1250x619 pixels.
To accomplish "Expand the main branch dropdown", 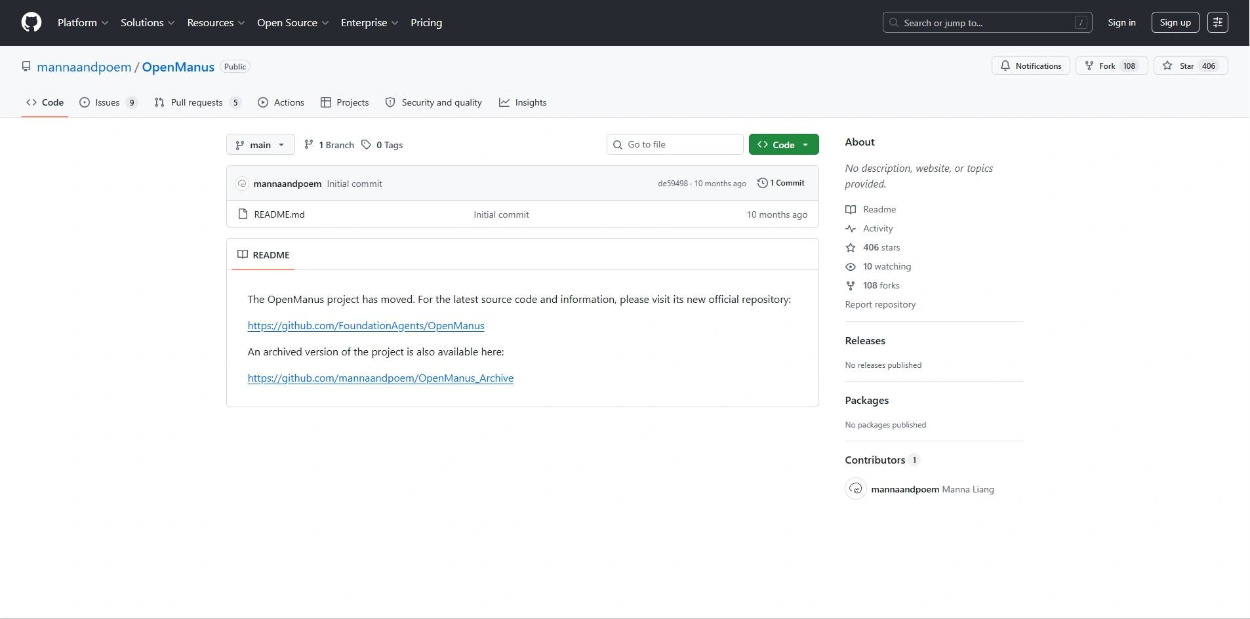I will [260, 145].
